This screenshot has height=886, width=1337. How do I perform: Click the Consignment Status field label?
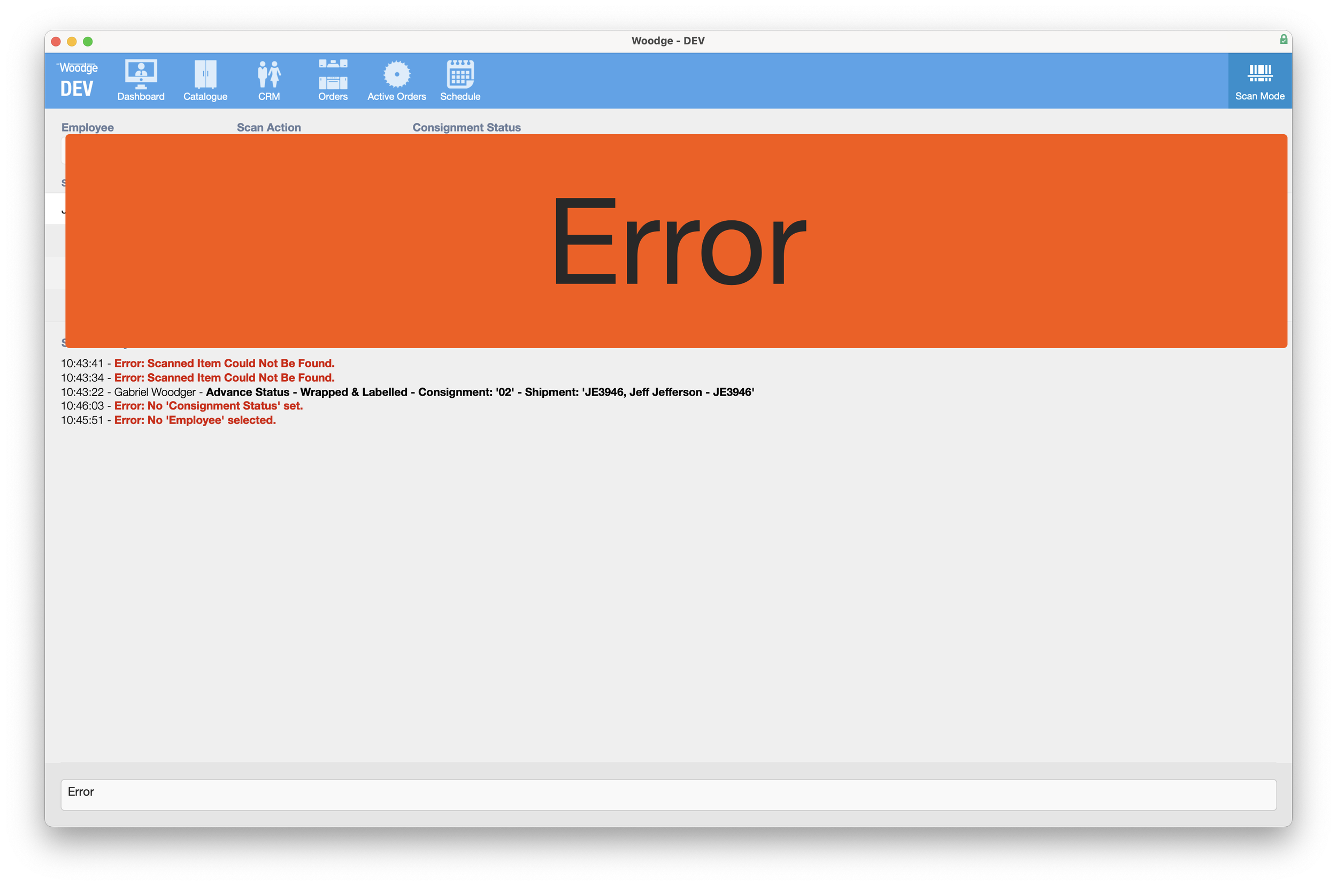pos(466,128)
